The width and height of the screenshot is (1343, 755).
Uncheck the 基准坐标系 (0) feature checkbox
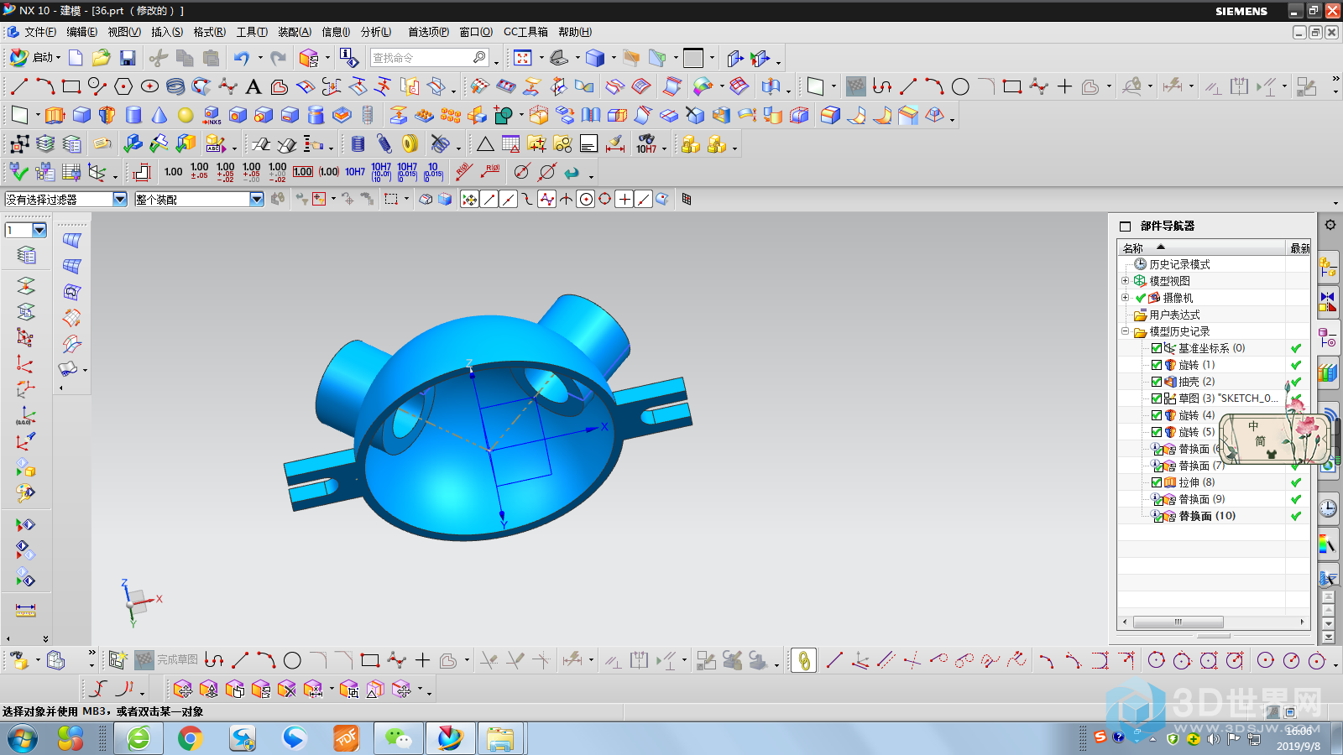[x=1157, y=348]
